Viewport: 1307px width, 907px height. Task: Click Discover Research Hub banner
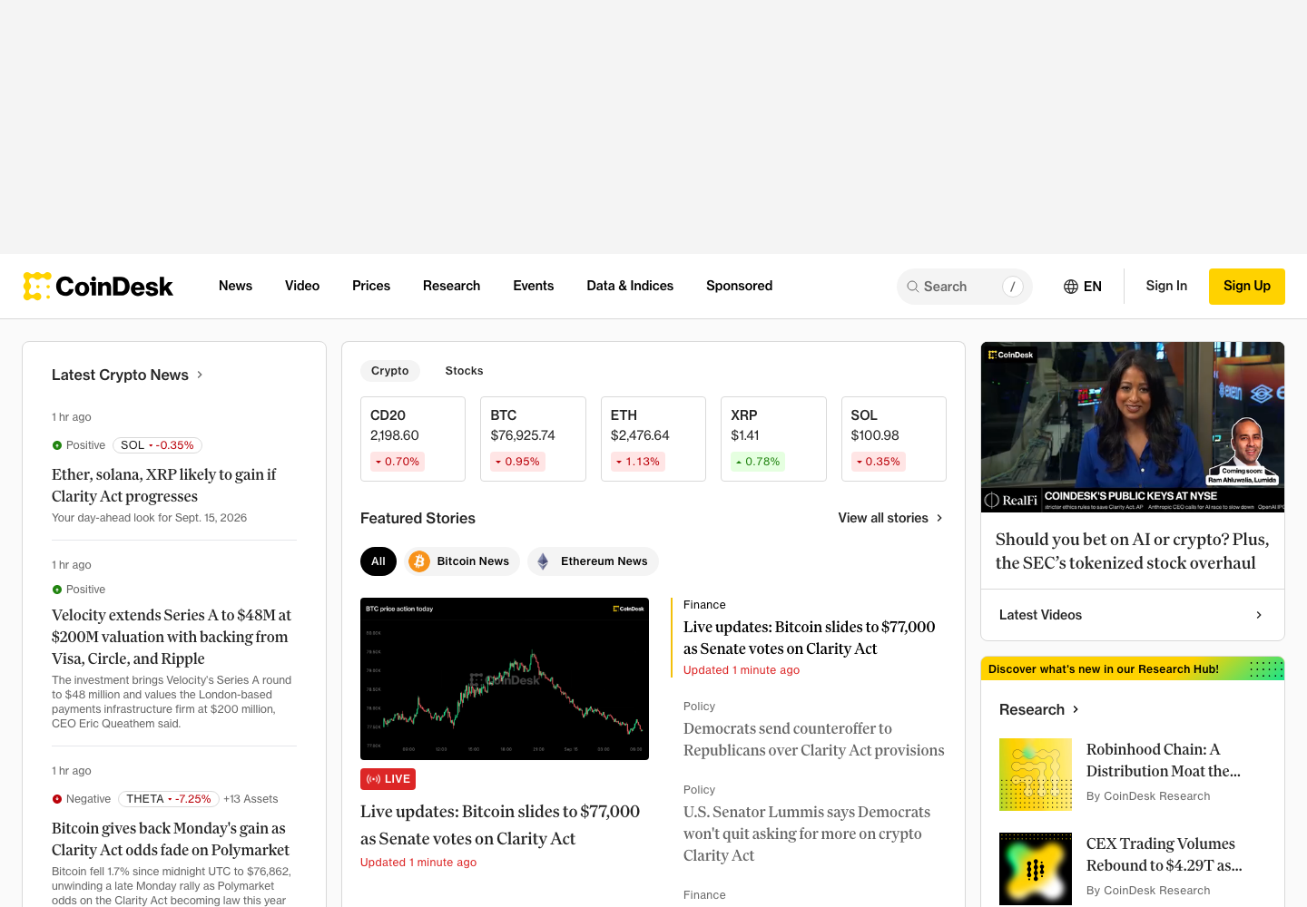click(x=1133, y=668)
